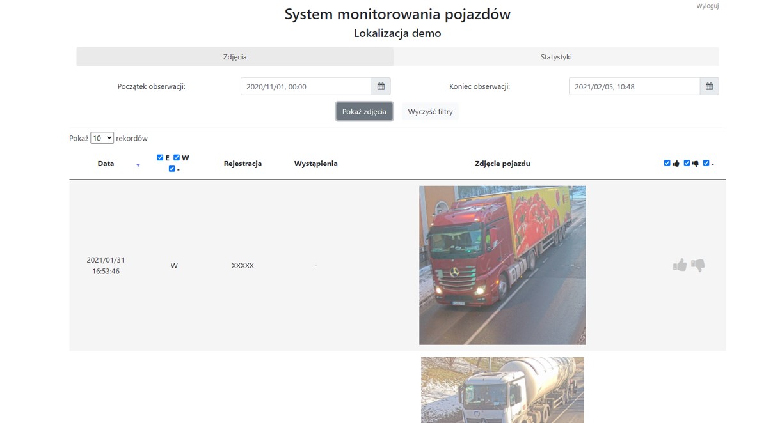Image resolution: width=773 pixels, height=423 pixels.
Task: Select the 2021/01/31 16:53:46 date cell
Action: coord(106,266)
